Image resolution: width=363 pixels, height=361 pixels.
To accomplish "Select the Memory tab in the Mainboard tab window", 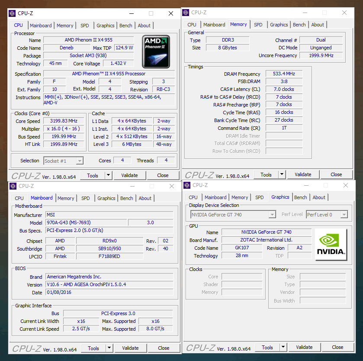I will click(x=66, y=198).
